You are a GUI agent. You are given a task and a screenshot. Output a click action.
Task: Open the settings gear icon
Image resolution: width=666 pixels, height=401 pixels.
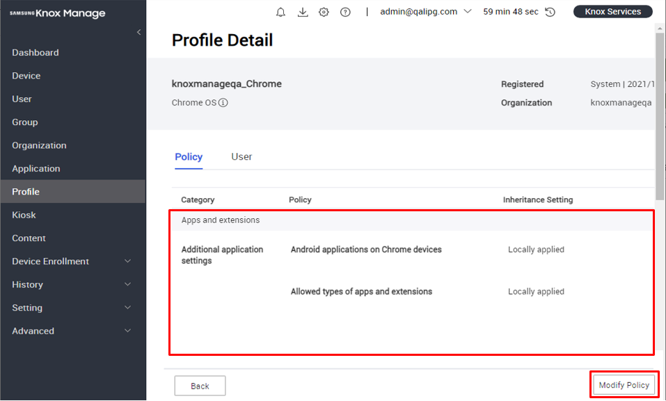[x=324, y=12]
